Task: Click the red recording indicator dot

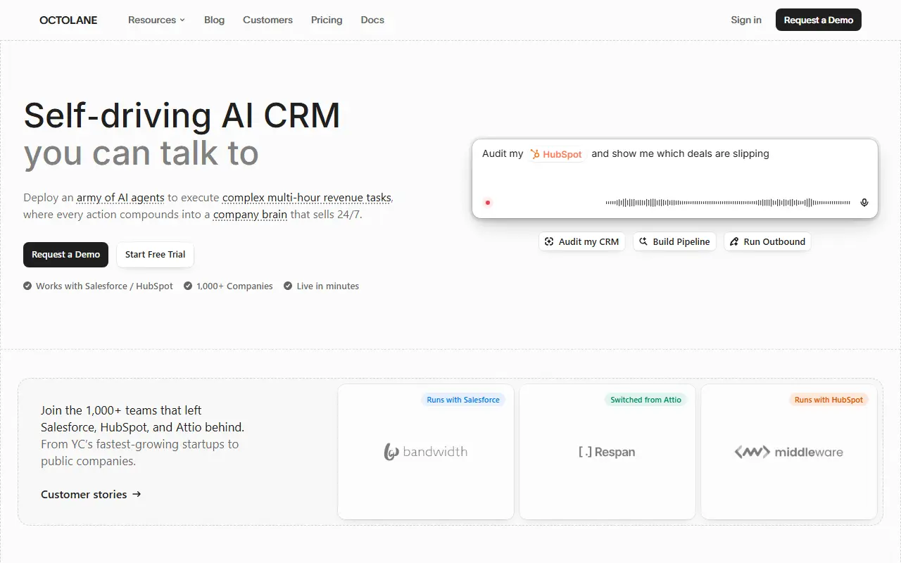Action: point(488,203)
